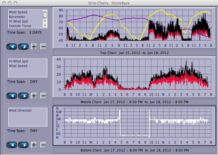This screenshot has height=155, width=218.
Task: Click the top chart's forward arrow button
Action: click(x=24, y=47)
